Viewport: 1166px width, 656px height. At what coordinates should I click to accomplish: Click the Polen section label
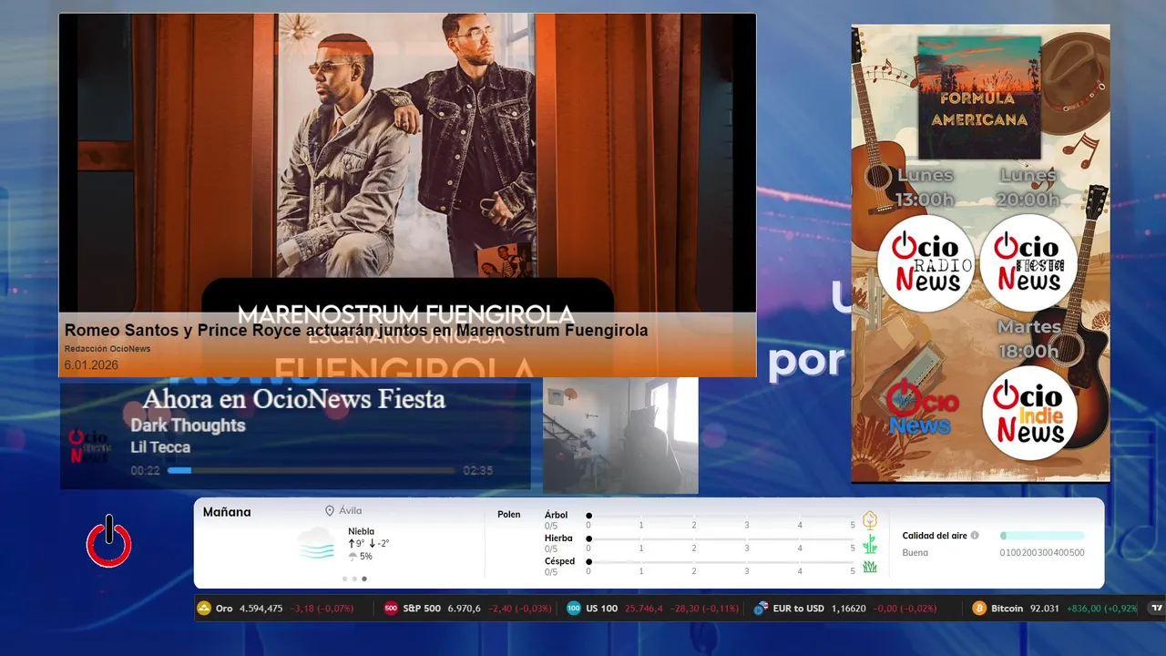pyautogui.click(x=509, y=515)
